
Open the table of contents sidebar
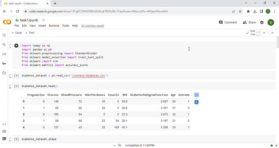4,35
